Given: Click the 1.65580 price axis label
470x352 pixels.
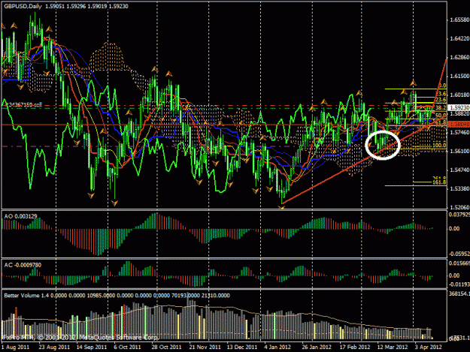Looking at the screenshot, I should coord(459,20).
